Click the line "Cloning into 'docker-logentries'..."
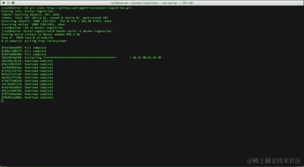The height and width of the screenshot is (167, 304). coord(30,11)
